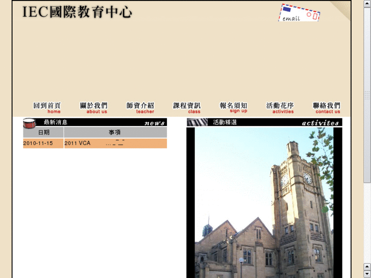Viewport: 371px width, 278px height.
Task: Open 報名須知 sign up page
Action: tap(233, 108)
